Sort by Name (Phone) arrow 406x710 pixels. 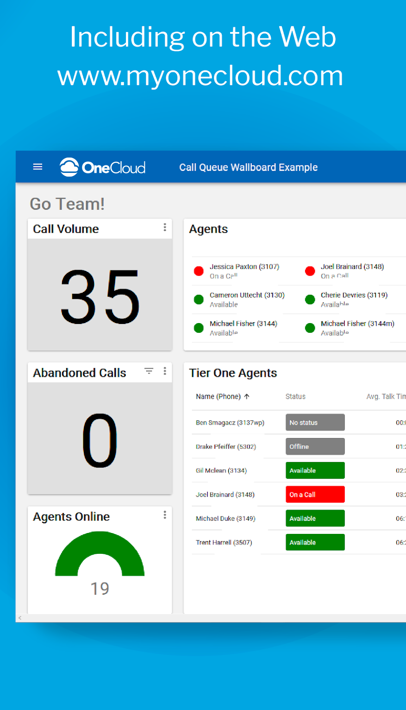[x=247, y=396]
